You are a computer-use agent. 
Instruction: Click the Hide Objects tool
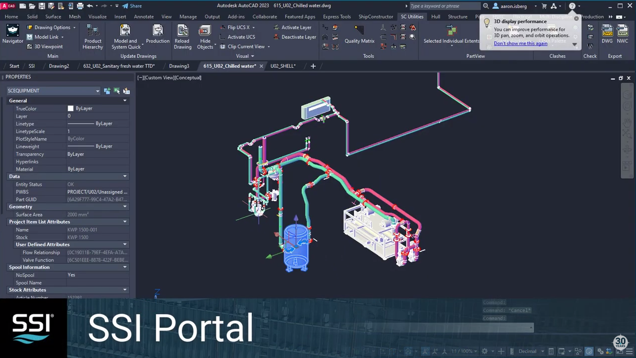point(205,37)
